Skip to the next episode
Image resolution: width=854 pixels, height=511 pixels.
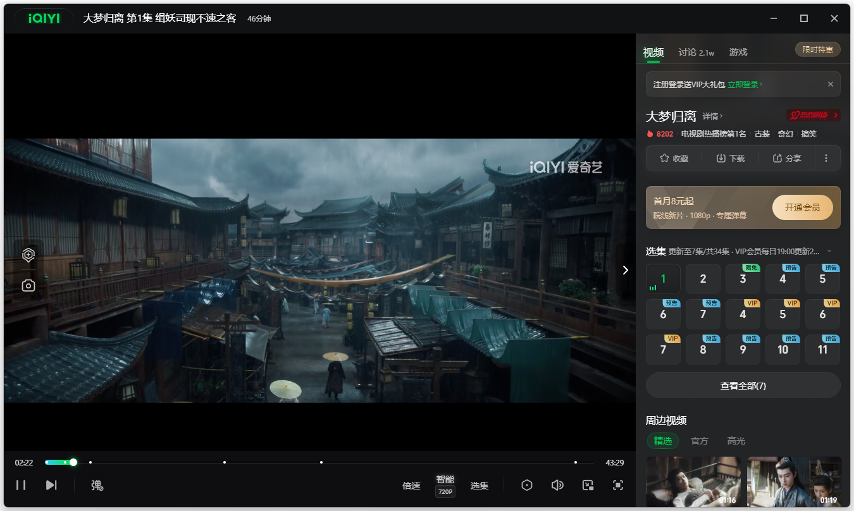pyautogui.click(x=51, y=485)
